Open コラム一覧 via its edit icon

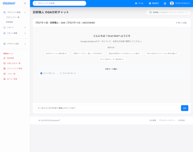(x=5, y=74)
